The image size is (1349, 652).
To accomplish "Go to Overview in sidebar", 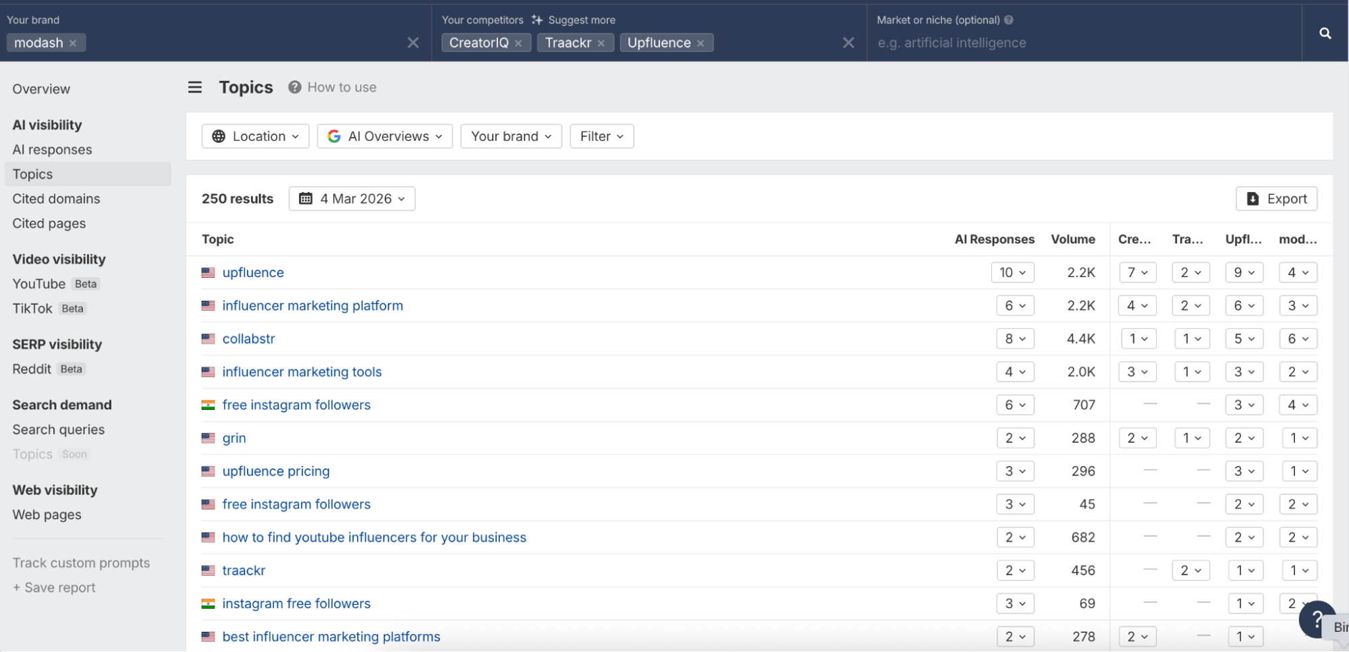I will (x=41, y=89).
